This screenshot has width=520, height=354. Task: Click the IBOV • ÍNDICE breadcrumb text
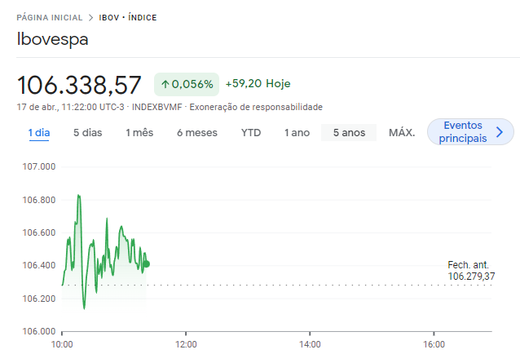tap(129, 17)
